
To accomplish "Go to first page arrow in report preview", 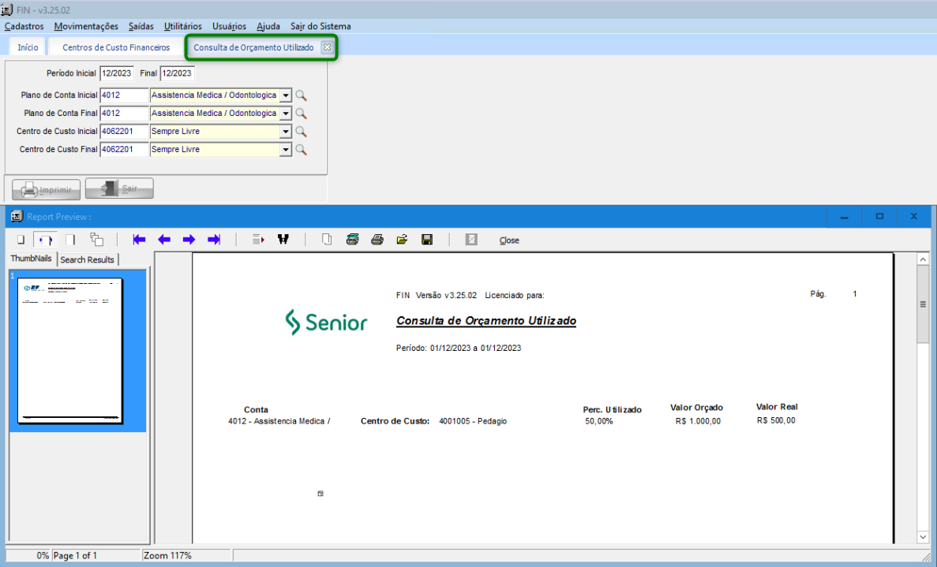I will click(140, 240).
